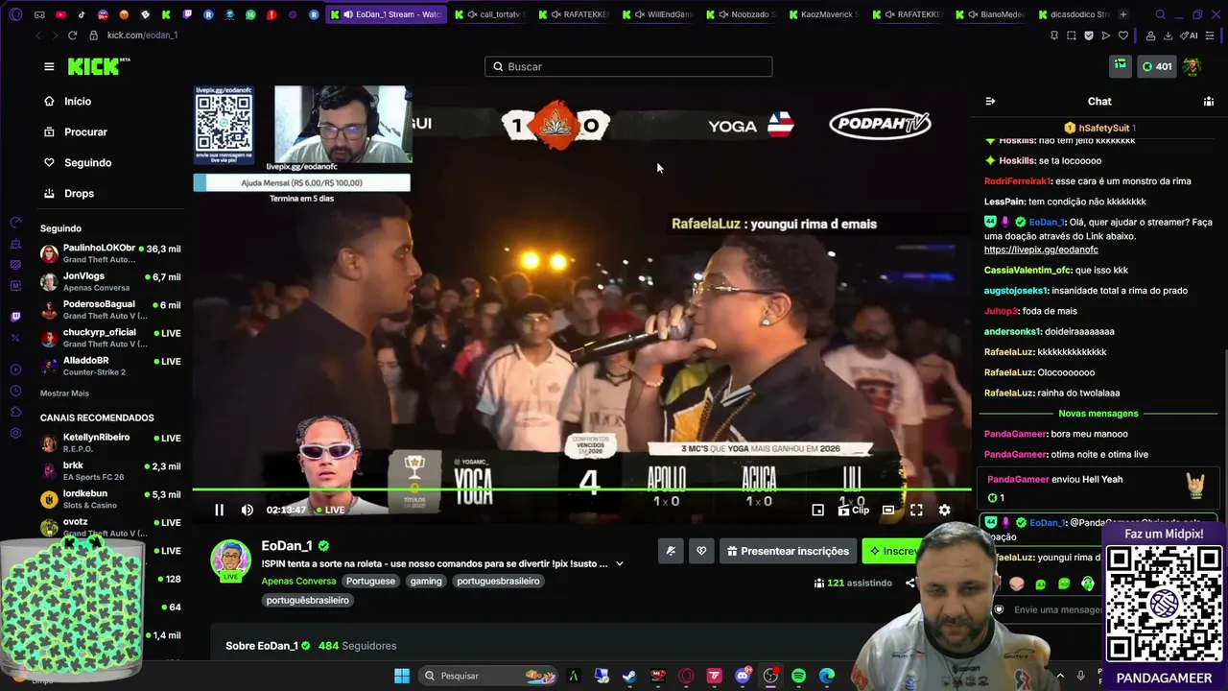The width and height of the screenshot is (1228, 691).
Task: Select the portuguesbrasileiro tag
Action: [x=498, y=581]
